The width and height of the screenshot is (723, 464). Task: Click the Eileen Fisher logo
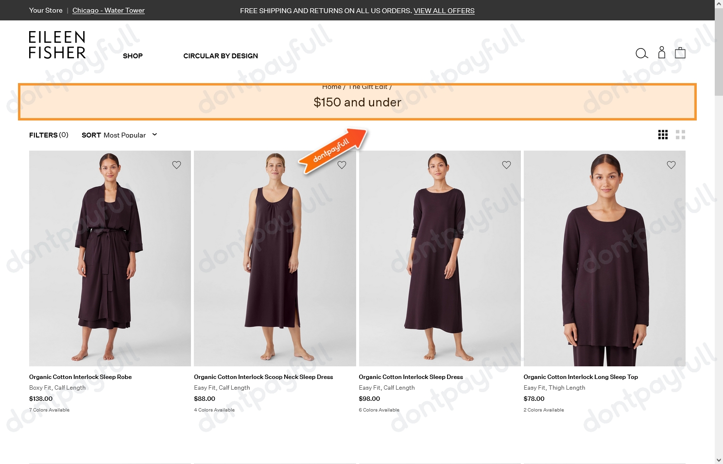57,44
